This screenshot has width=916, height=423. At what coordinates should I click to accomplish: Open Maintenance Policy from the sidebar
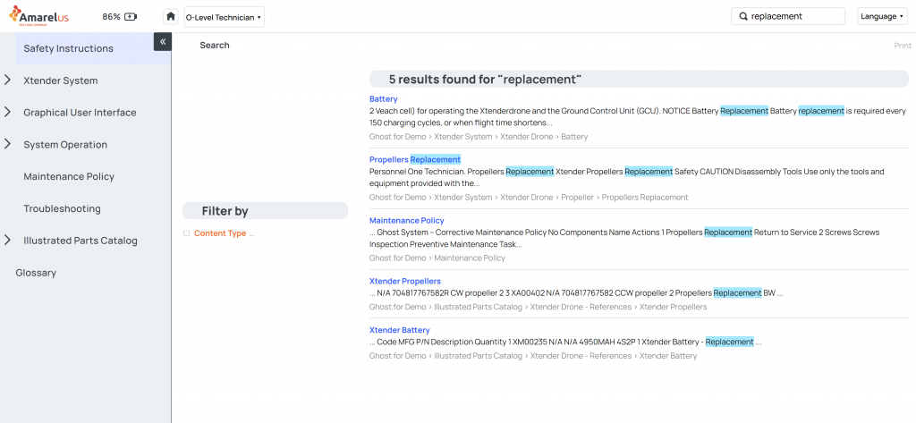click(68, 176)
